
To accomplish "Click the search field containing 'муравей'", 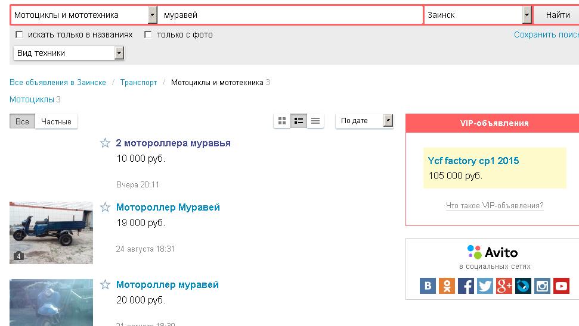I will click(290, 15).
